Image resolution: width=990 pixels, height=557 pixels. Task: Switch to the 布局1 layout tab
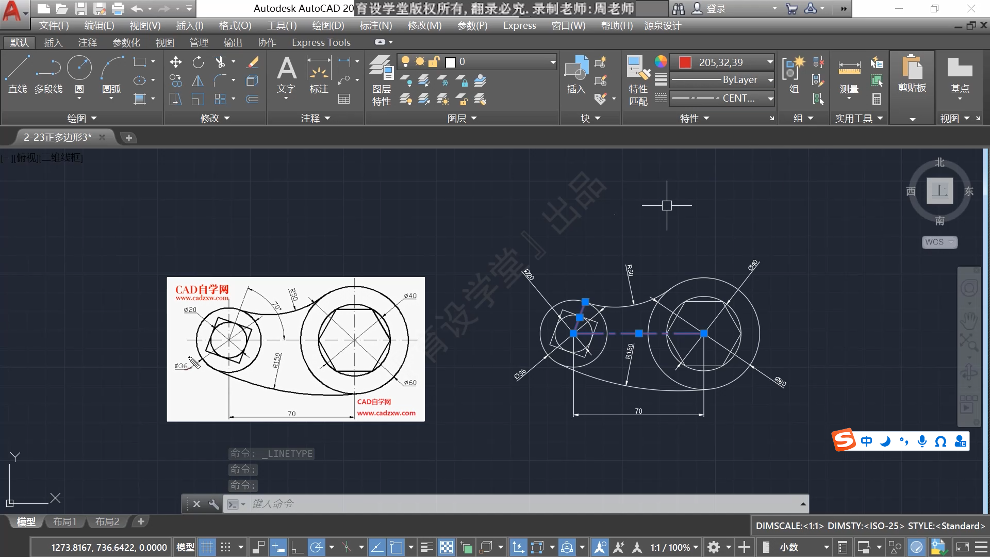[x=64, y=521]
